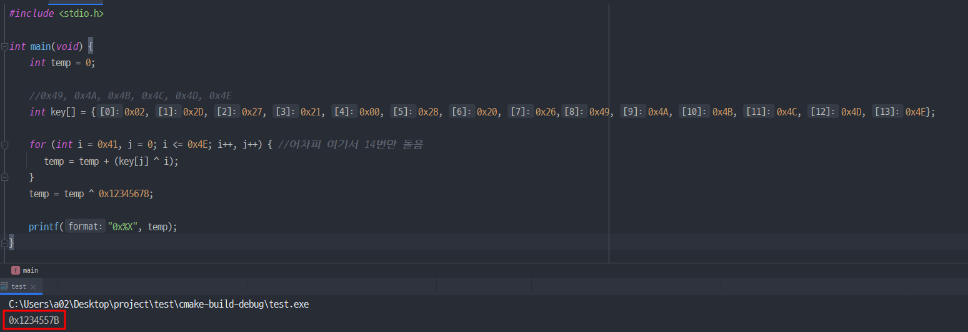
Task: Click the 0x12345678 XOR constant
Action: pos(124,193)
